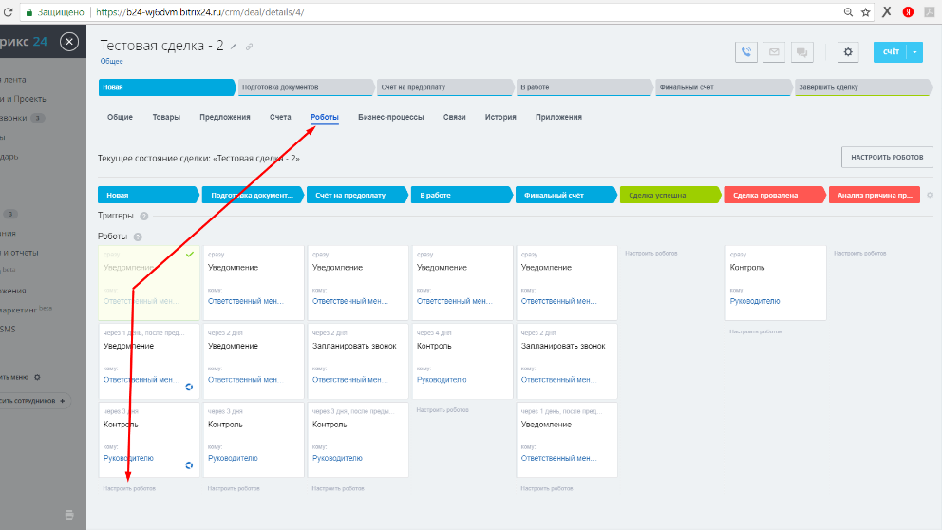
Task: Select the Сделка провалена stage column header
Action: pos(775,196)
